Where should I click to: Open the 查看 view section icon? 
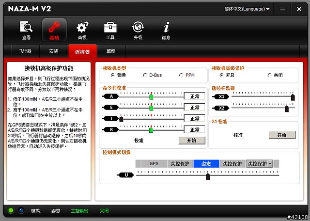pos(26,30)
